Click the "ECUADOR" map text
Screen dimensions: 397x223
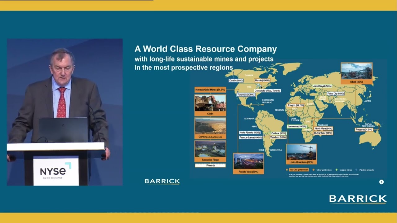249,119
